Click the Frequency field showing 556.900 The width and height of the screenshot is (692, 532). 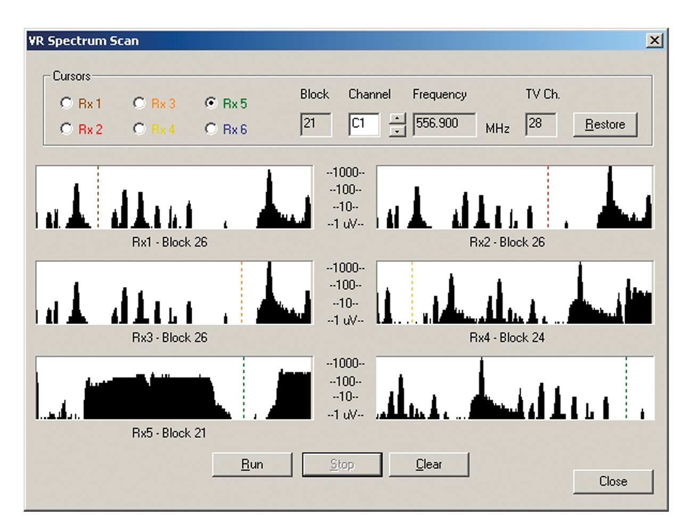point(444,123)
